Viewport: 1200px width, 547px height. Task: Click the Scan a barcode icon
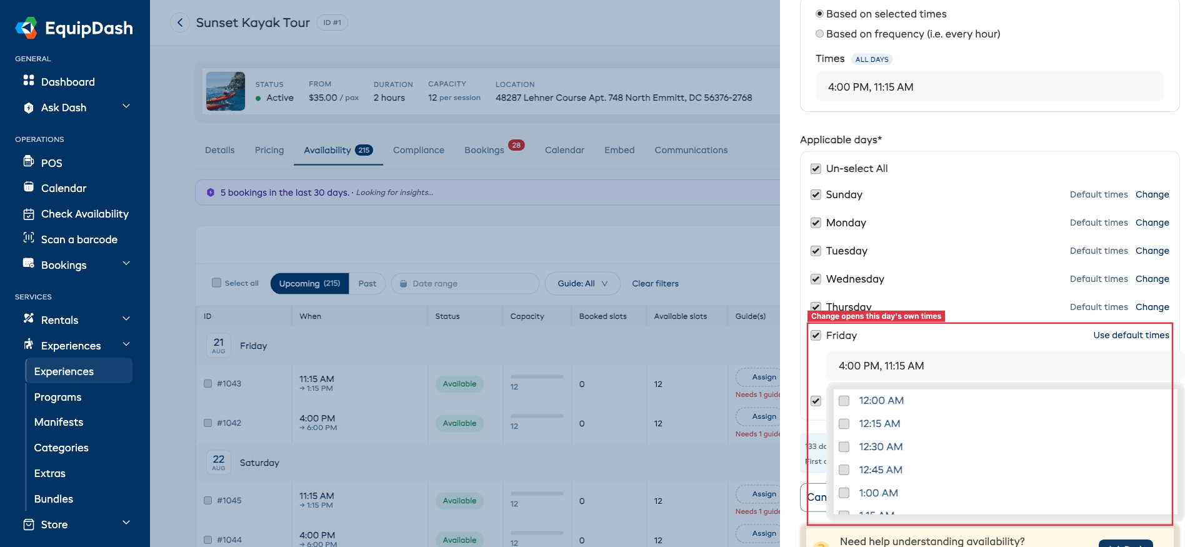[x=29, y=238]
